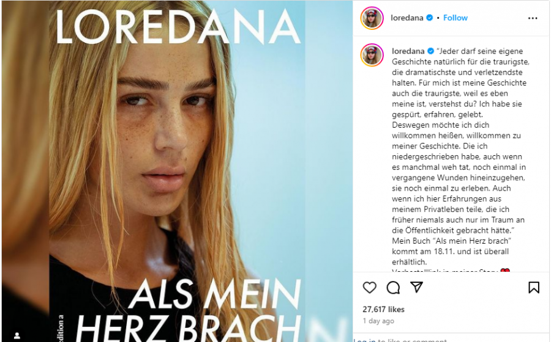Open loredana profile from header username
The height and width of the screenshot is (342, 551).
coord(407,18)
